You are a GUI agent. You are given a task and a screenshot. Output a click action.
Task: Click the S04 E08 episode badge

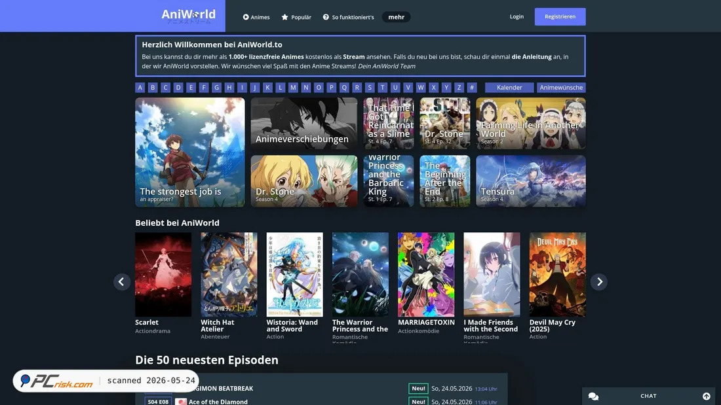point(158,402)
